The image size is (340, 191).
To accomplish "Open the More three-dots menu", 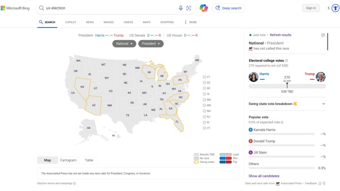I will tap(191, 22).
